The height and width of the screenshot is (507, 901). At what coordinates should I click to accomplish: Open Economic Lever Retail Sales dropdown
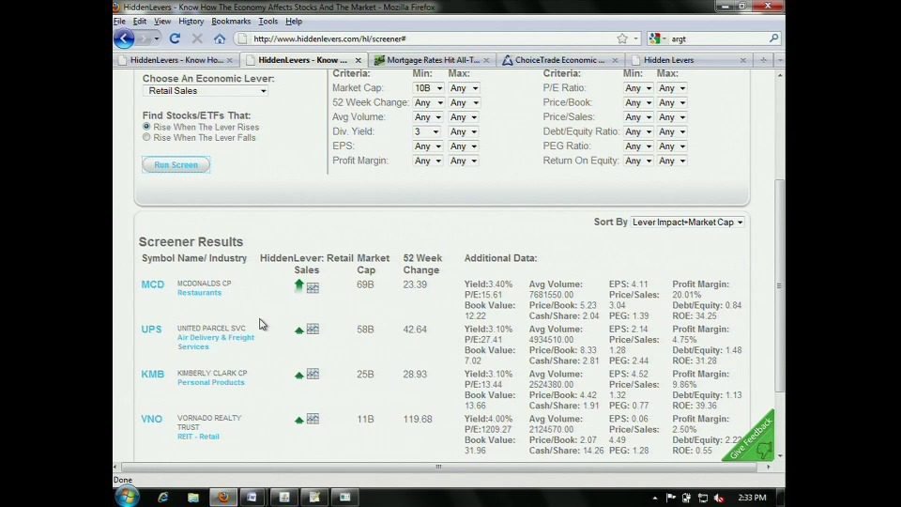[x=206, y=91]
